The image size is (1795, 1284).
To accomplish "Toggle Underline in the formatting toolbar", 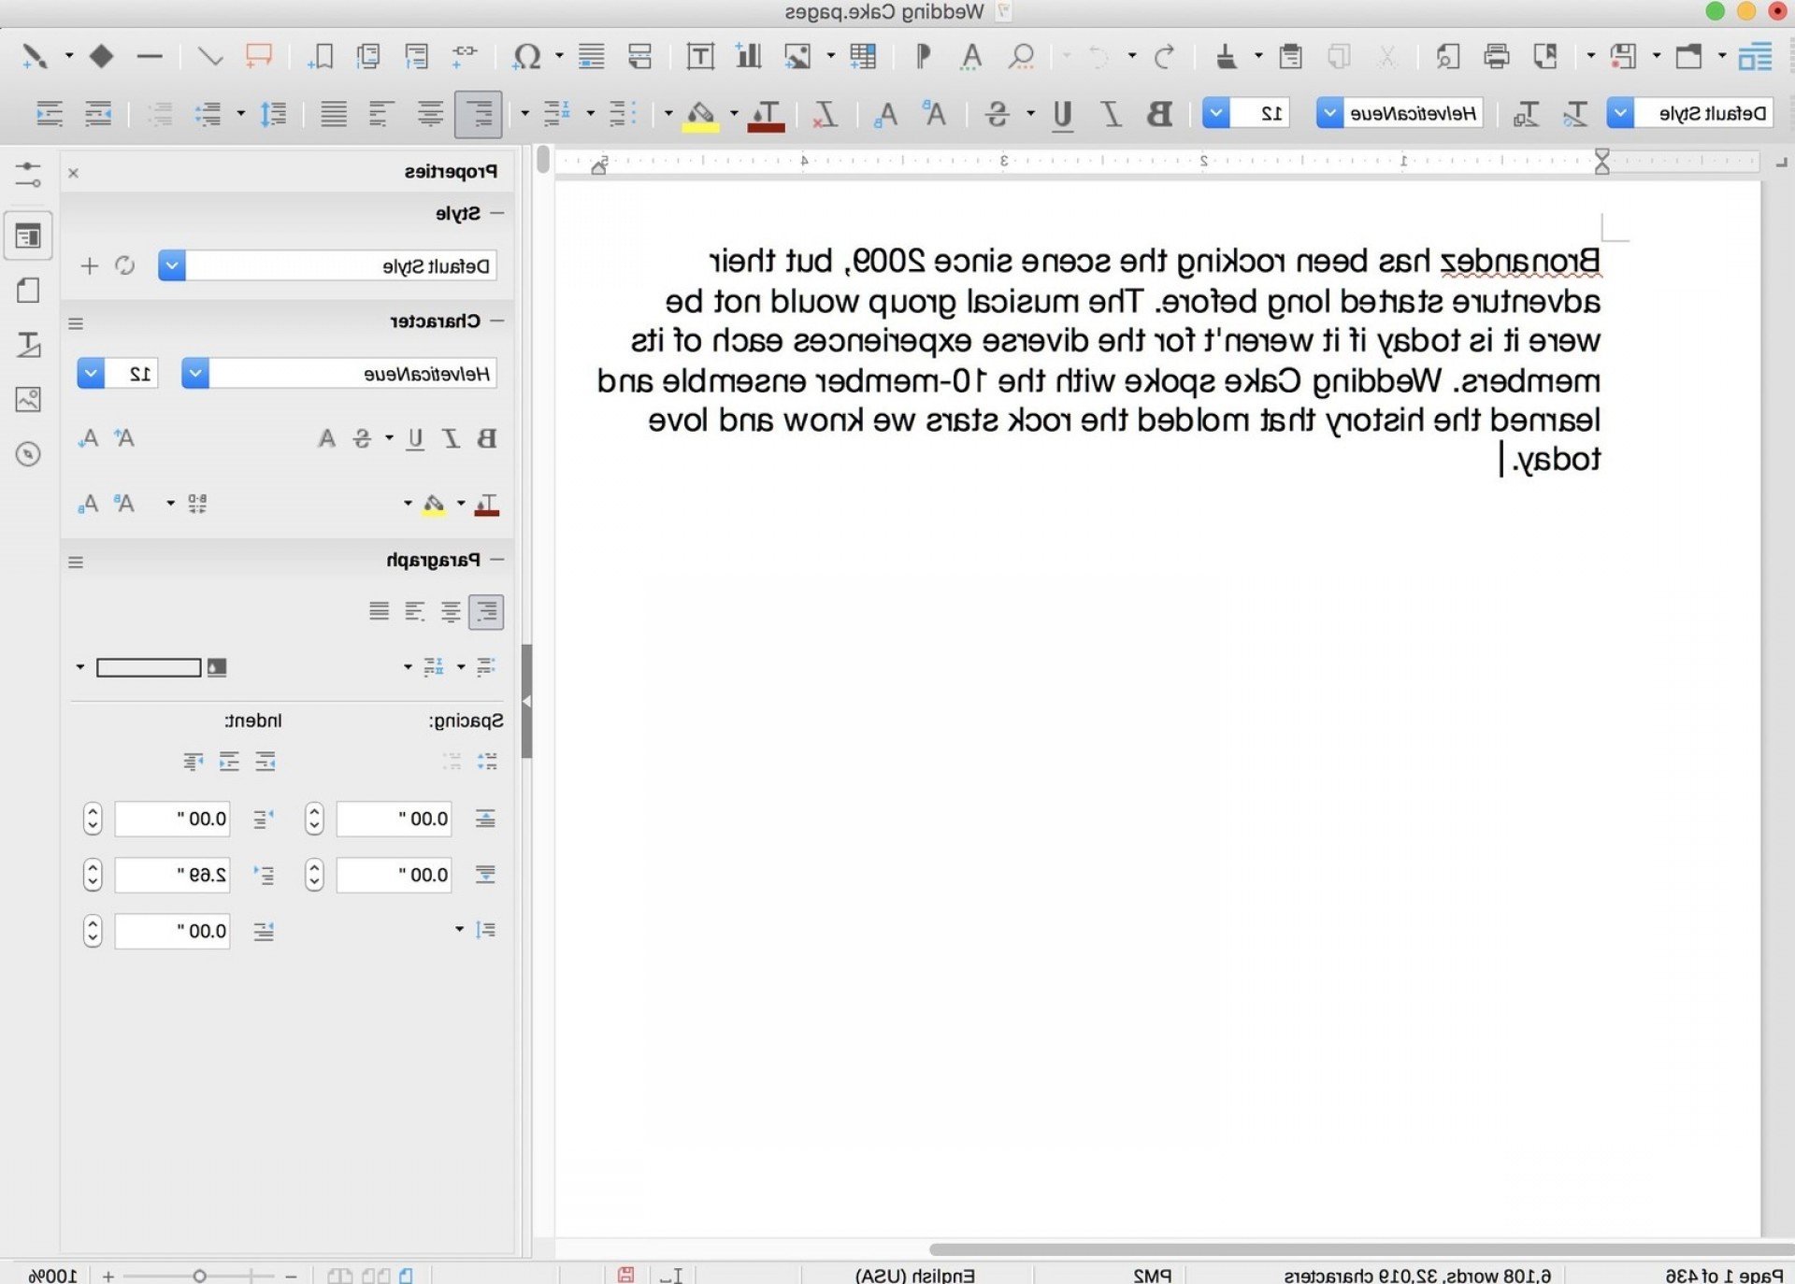I will click(1062, 114).
